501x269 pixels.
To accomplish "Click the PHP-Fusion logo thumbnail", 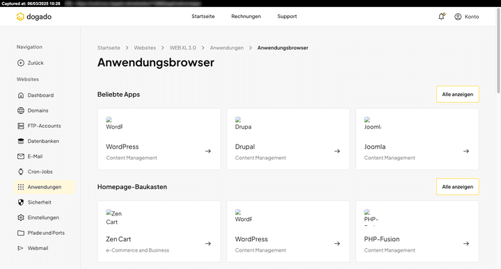I will (372, 218).
